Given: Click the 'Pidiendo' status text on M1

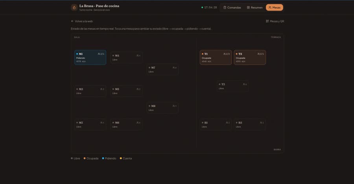Looking at the screenshot, I should tap(81, 58).
